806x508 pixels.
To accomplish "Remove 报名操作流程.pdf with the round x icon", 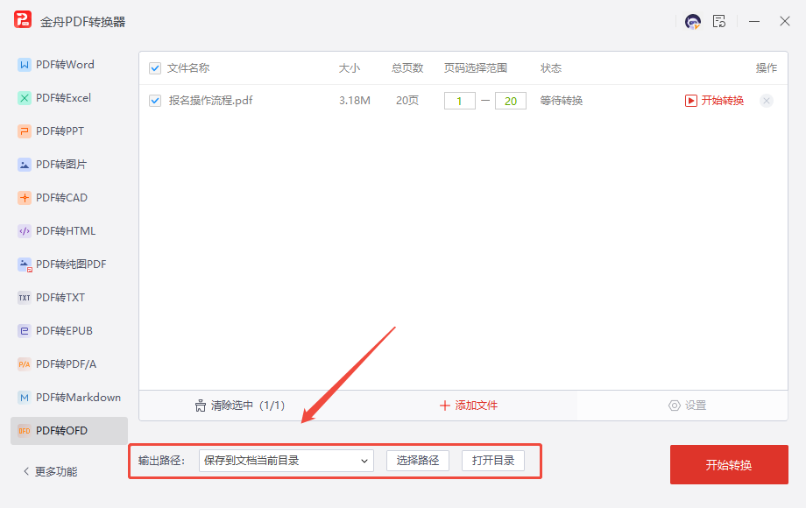I will 766,101.
